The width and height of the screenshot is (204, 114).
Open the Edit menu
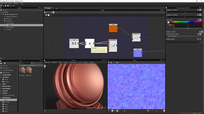(x=6, y=3)
